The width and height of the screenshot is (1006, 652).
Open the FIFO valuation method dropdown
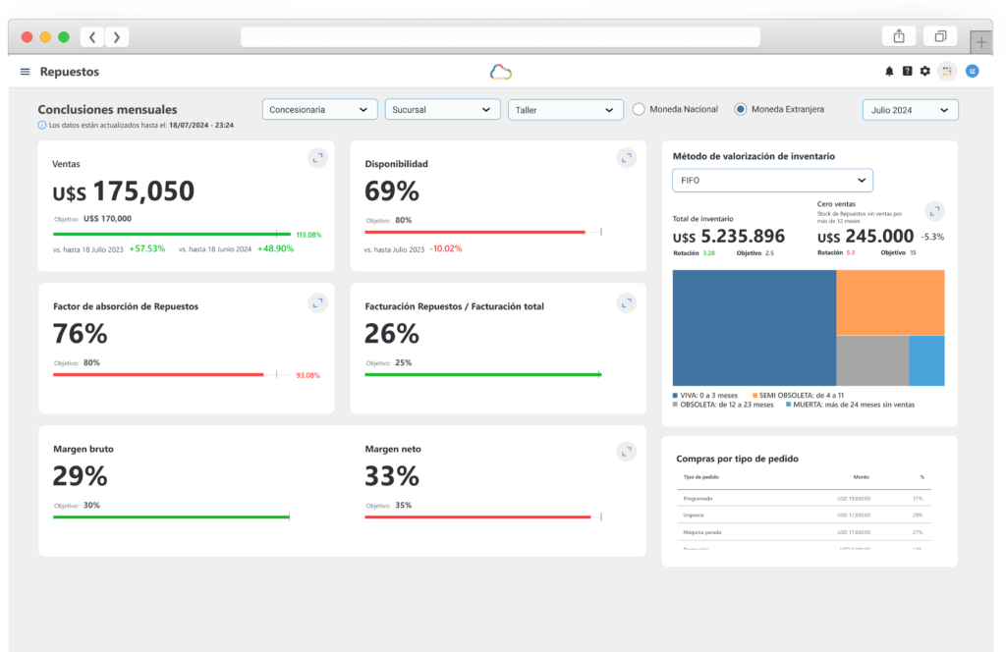click(772, 180)
